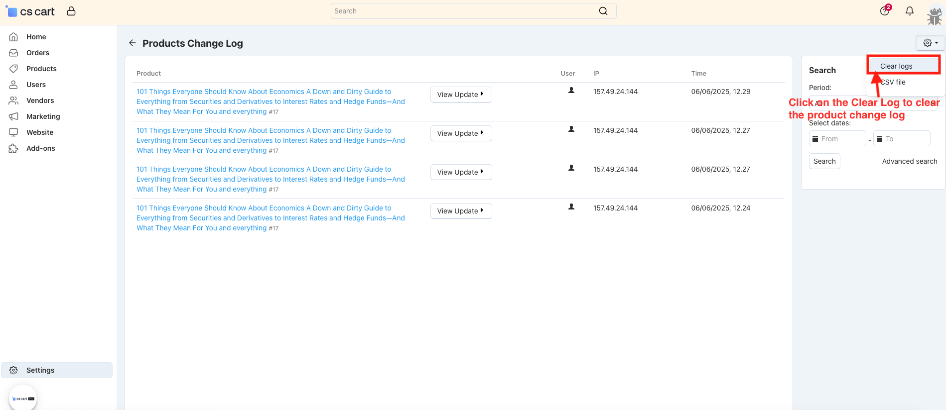946x410 pixels.
Task: Click the Search button in sidebar panel
Action: (x=824, y=161)
